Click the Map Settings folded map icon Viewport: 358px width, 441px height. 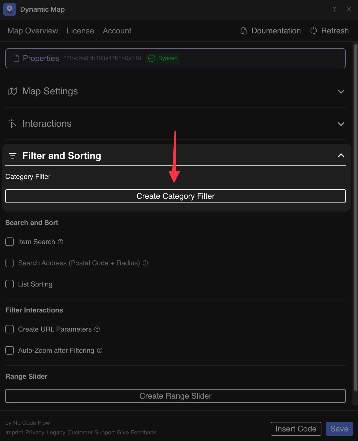click(13, 91)
